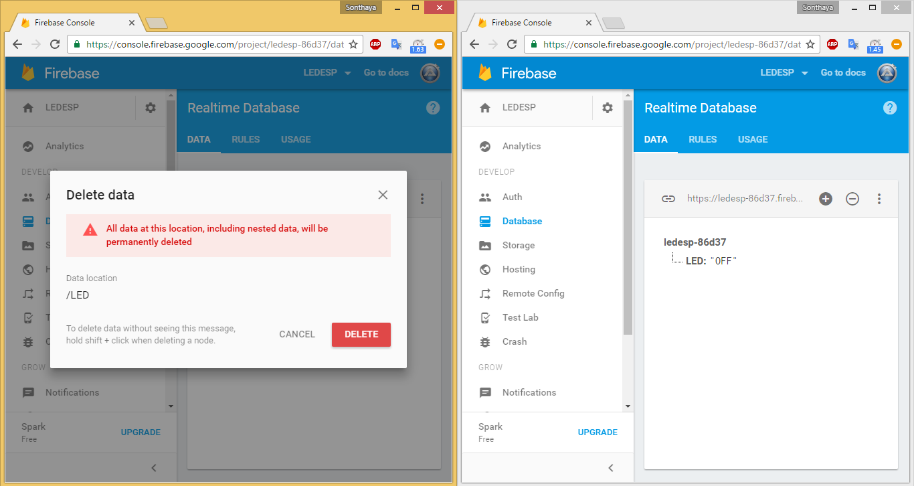The height and width of the screenshot is (486, 914).
Task: Click the Analytics icon in right window sidebar
Action: tap(485, 146)
